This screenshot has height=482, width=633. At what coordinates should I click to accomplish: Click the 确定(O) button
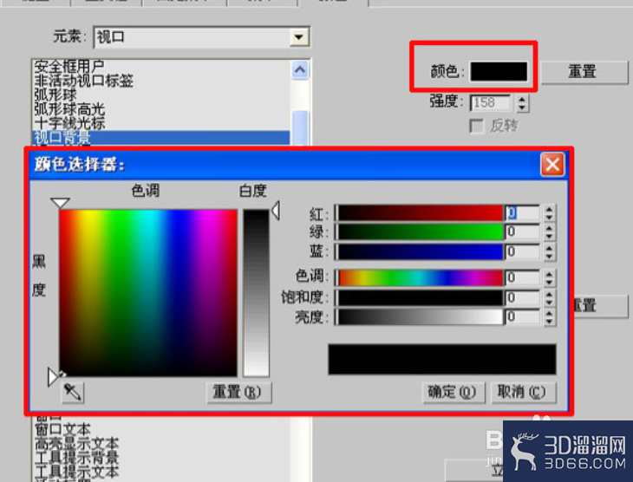(454, 392)
